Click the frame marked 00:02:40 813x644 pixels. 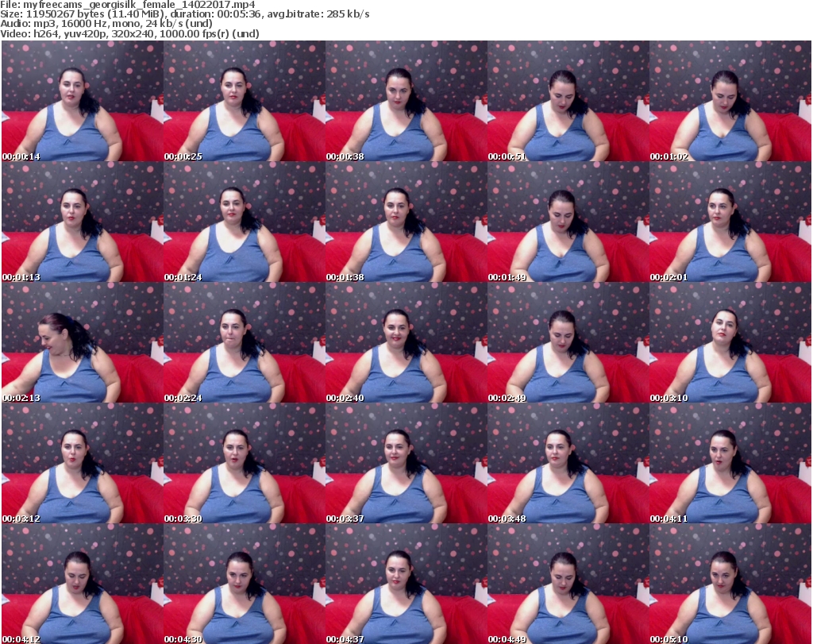[x=406, y=343]
